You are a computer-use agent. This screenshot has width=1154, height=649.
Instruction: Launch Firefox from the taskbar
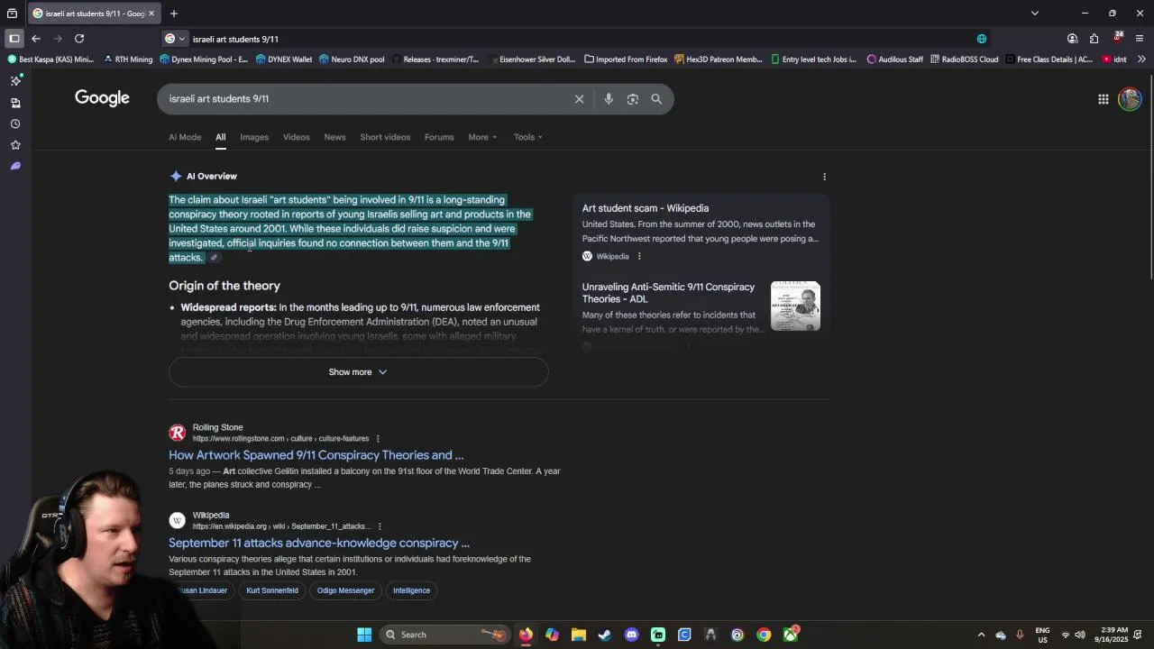(x=526, y=635)
